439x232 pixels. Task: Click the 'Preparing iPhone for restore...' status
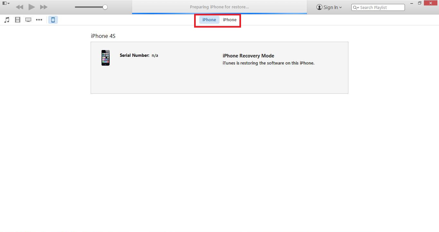coord(219,7)
